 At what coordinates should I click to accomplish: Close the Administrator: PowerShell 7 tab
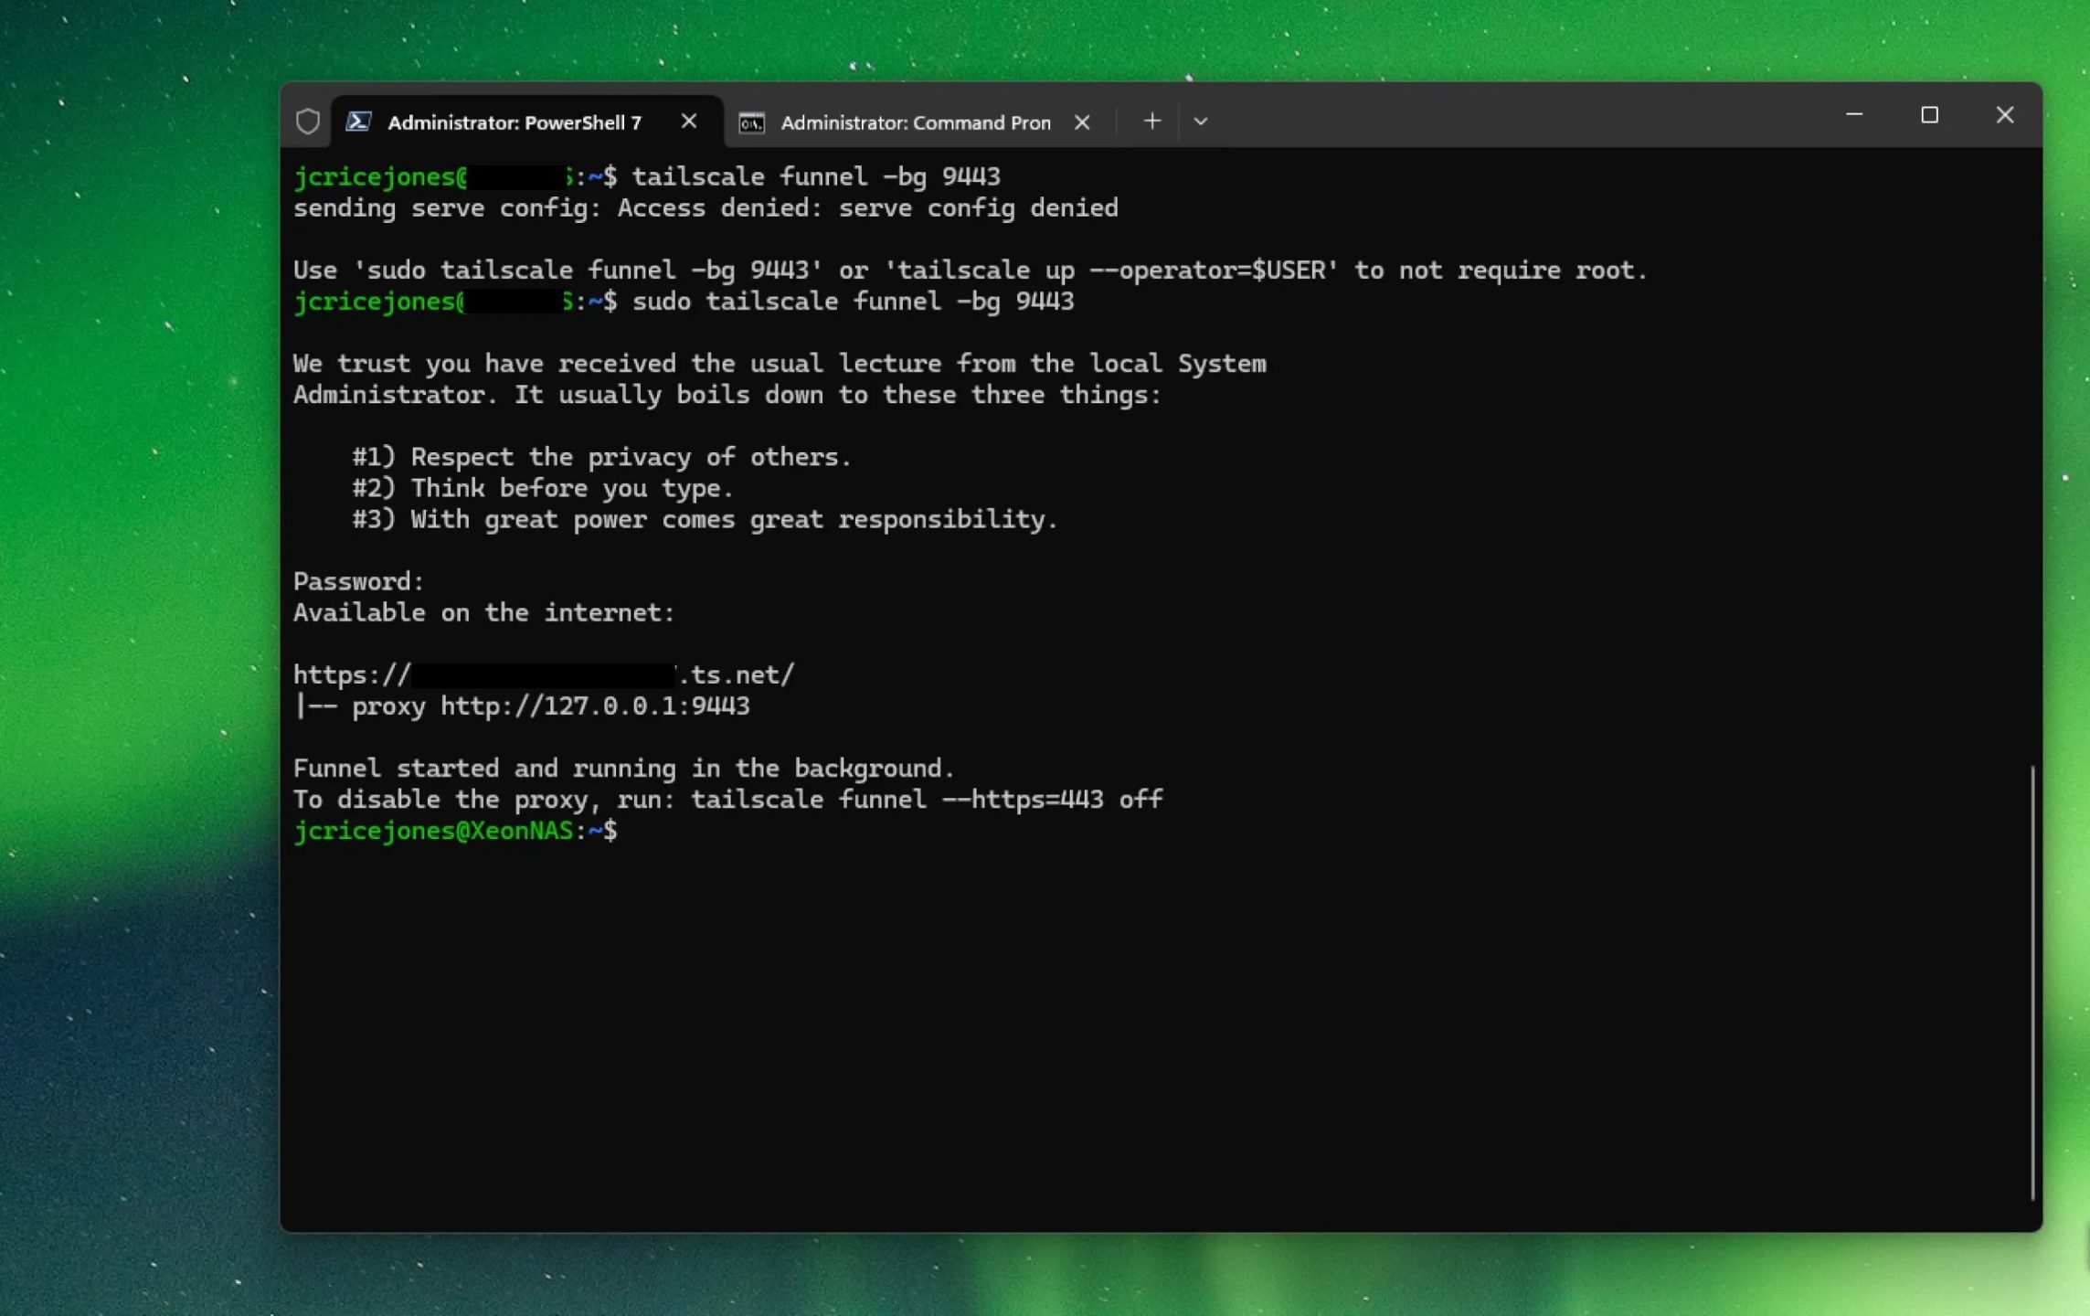coord(689,121)
